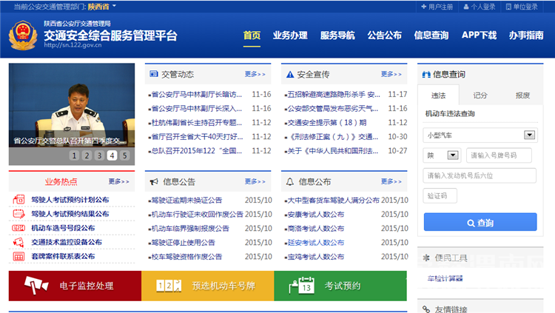
Task: Click the plate number icon in 预选机动车号牌
Action: 169,286
